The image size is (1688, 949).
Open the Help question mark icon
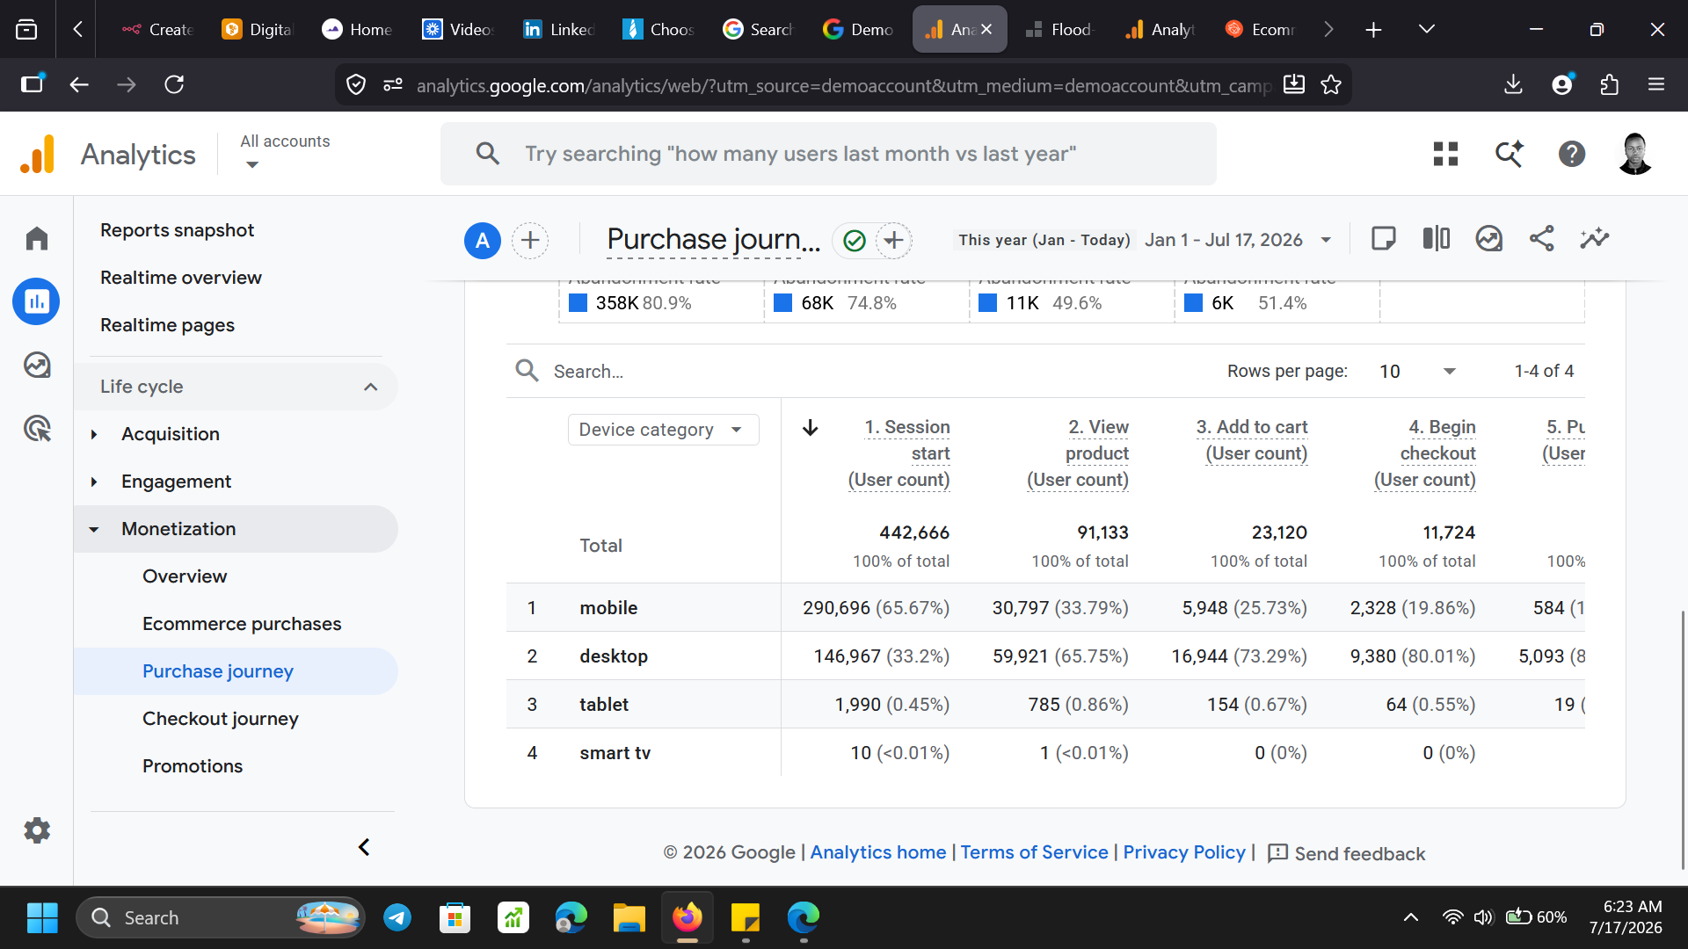tap(1572, 154)
